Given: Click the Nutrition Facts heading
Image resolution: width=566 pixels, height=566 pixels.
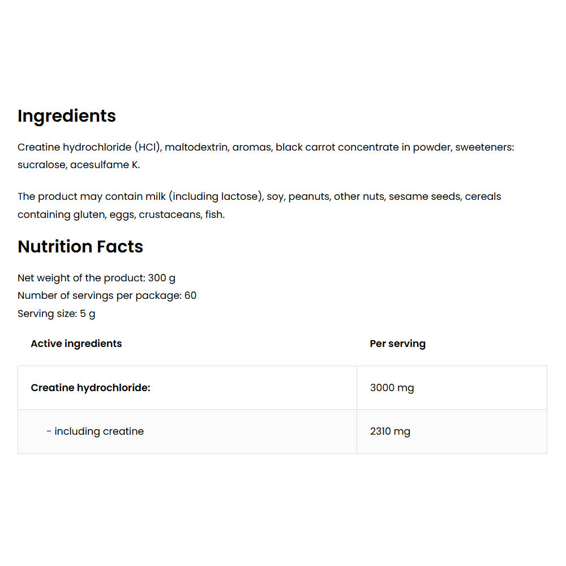Looking at the screenshot, I should [80, 247].
